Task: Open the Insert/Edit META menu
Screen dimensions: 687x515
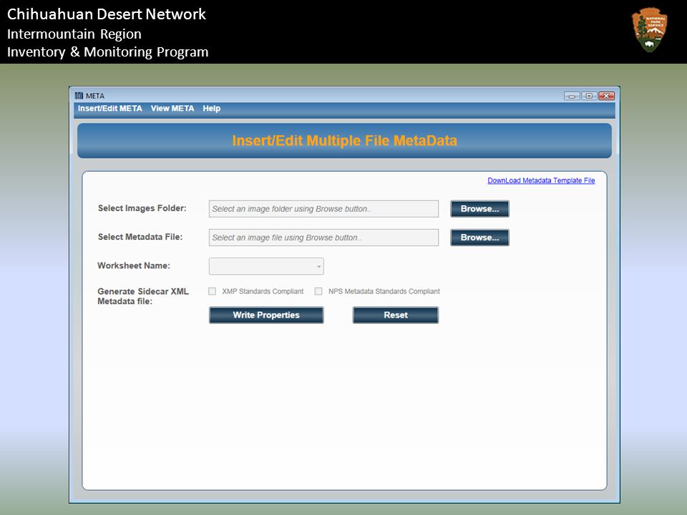Action: (x=110, y=108)
